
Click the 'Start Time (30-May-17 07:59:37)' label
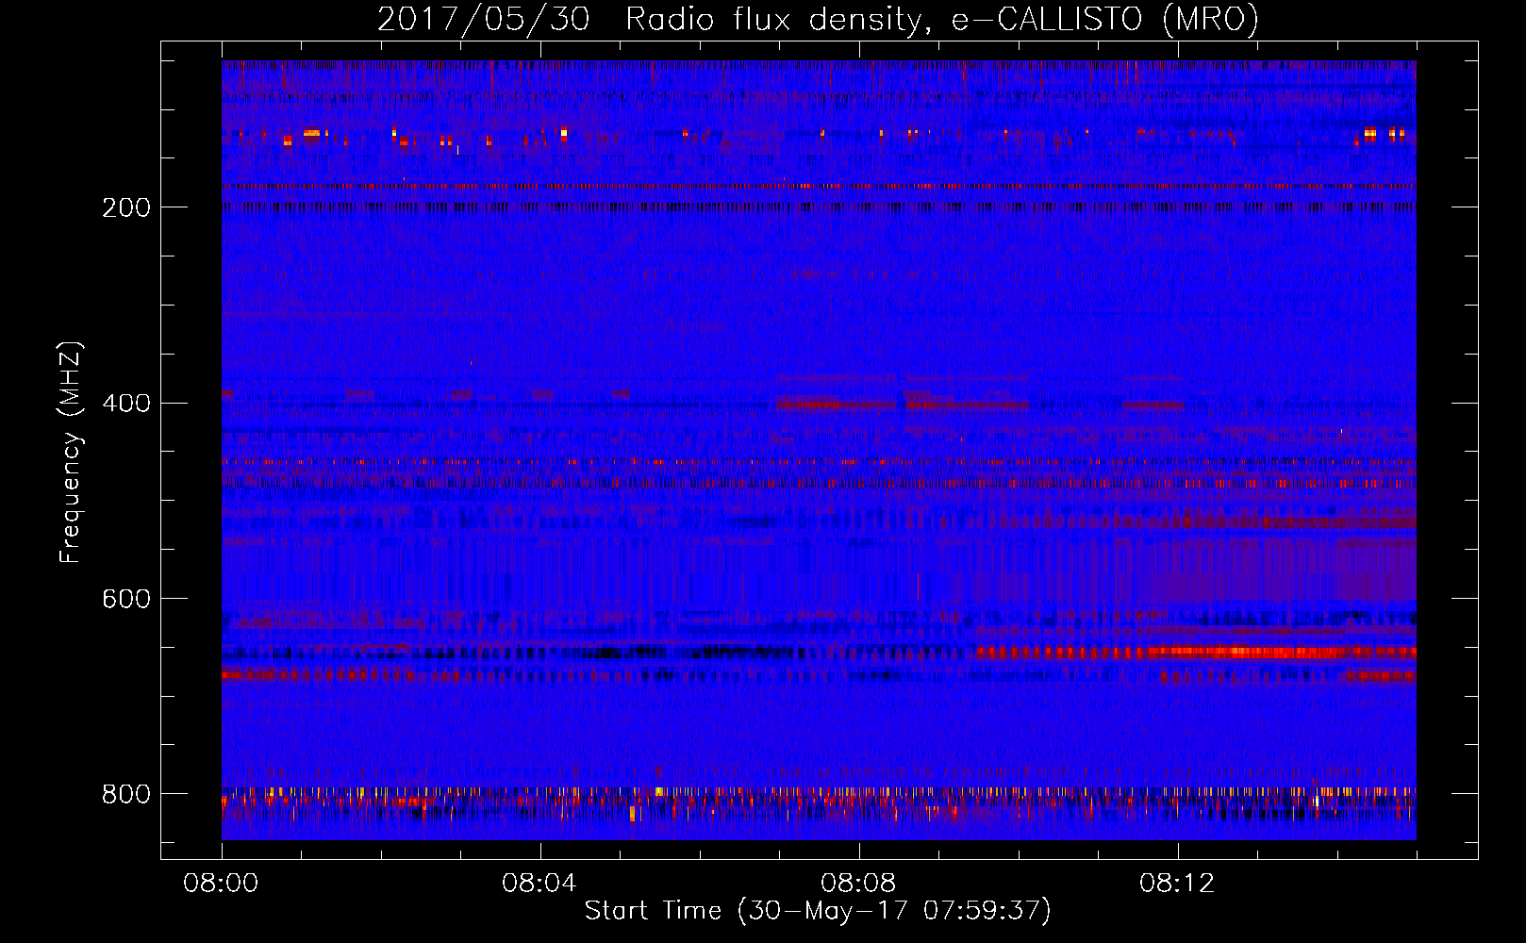[818, 911]
